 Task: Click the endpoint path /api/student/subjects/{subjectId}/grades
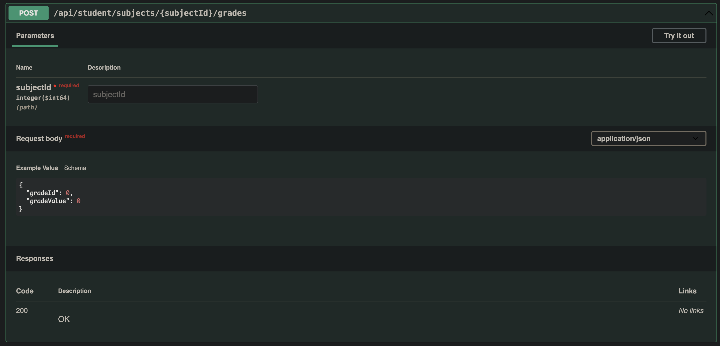150,13
